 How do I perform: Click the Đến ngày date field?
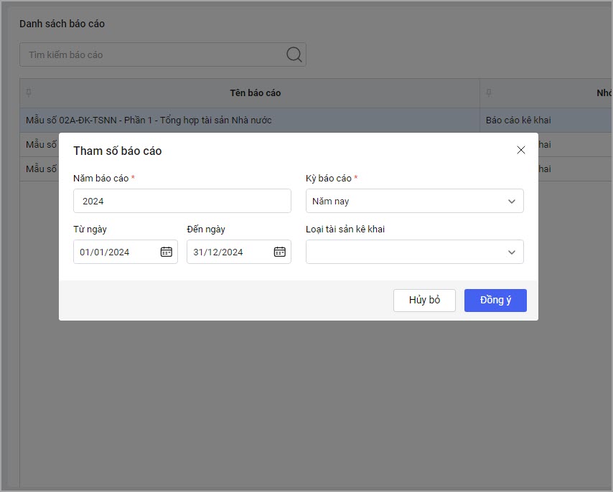click(x=230, y=252)
